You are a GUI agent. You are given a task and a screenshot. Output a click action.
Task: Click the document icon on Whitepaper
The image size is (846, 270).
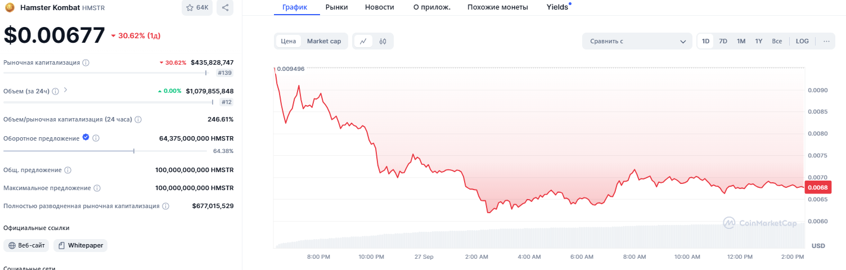click(x=61, y=246)
